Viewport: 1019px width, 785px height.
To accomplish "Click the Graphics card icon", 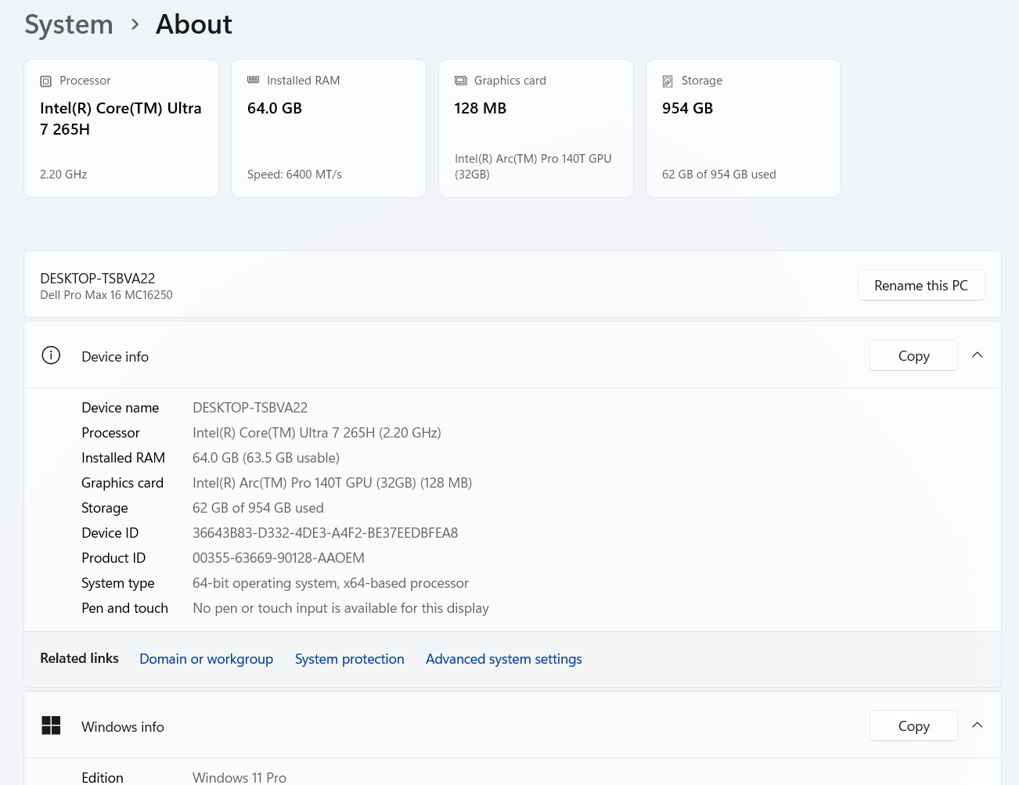I will (460, 81).
